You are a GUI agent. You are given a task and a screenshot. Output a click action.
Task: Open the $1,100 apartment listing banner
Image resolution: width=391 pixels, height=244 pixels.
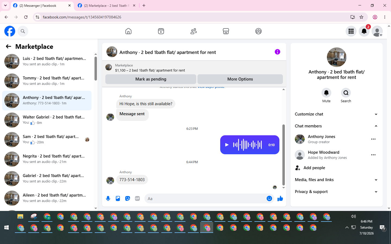(194, 68)
